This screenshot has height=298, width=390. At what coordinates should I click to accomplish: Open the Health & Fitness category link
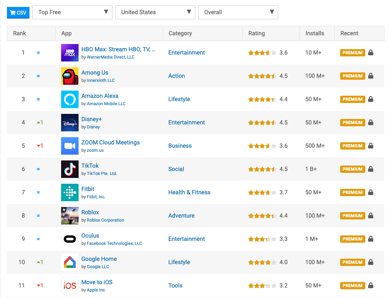coord(189,192)
